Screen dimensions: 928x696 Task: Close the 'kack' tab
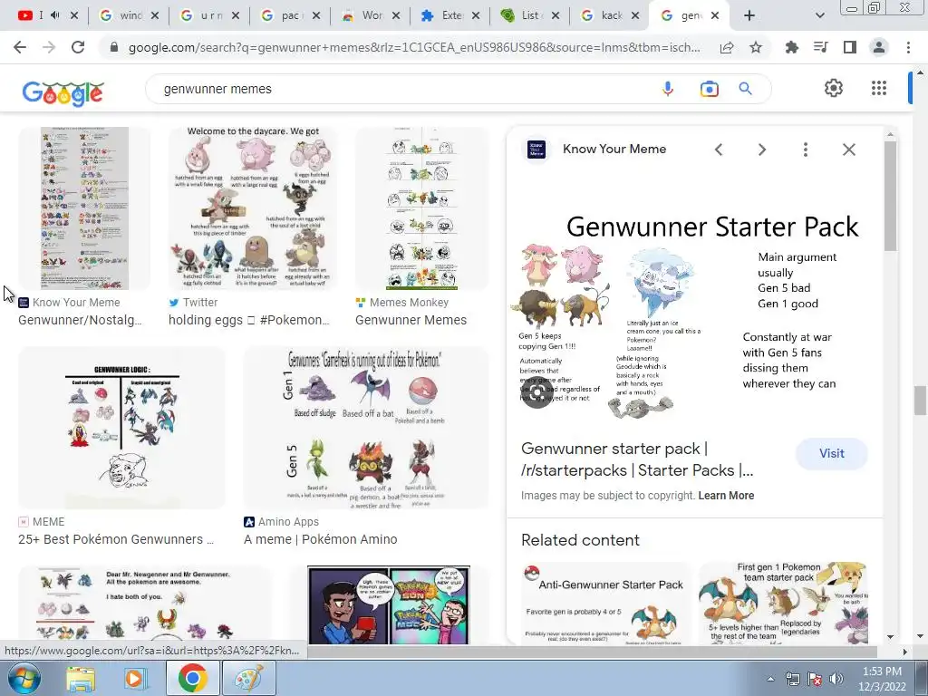[635, 16]
